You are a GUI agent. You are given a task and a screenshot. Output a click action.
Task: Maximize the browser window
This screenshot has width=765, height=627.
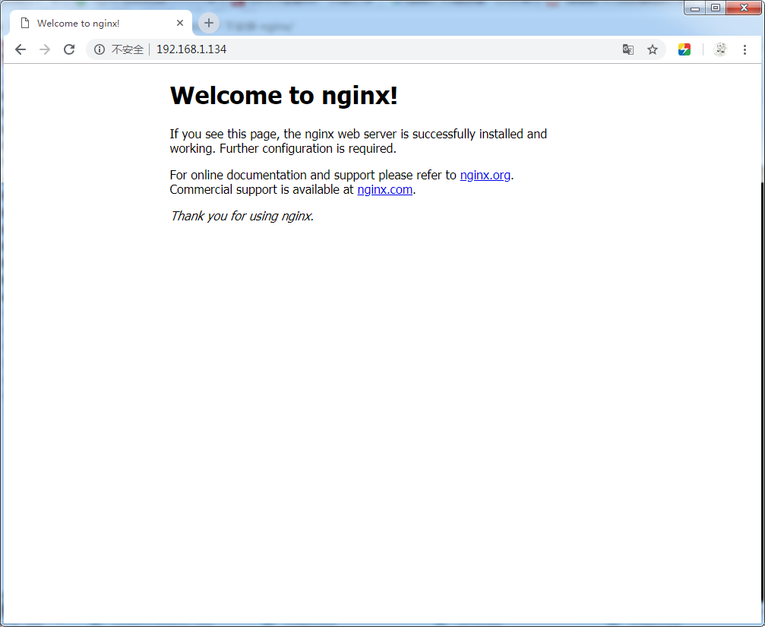pyautogui.click(x=716, y=8)
